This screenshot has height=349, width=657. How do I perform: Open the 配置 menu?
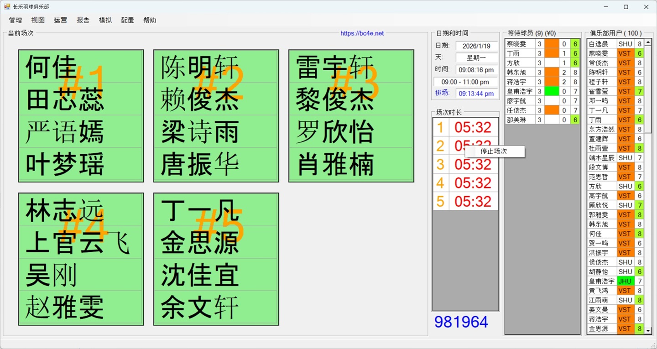127,20
